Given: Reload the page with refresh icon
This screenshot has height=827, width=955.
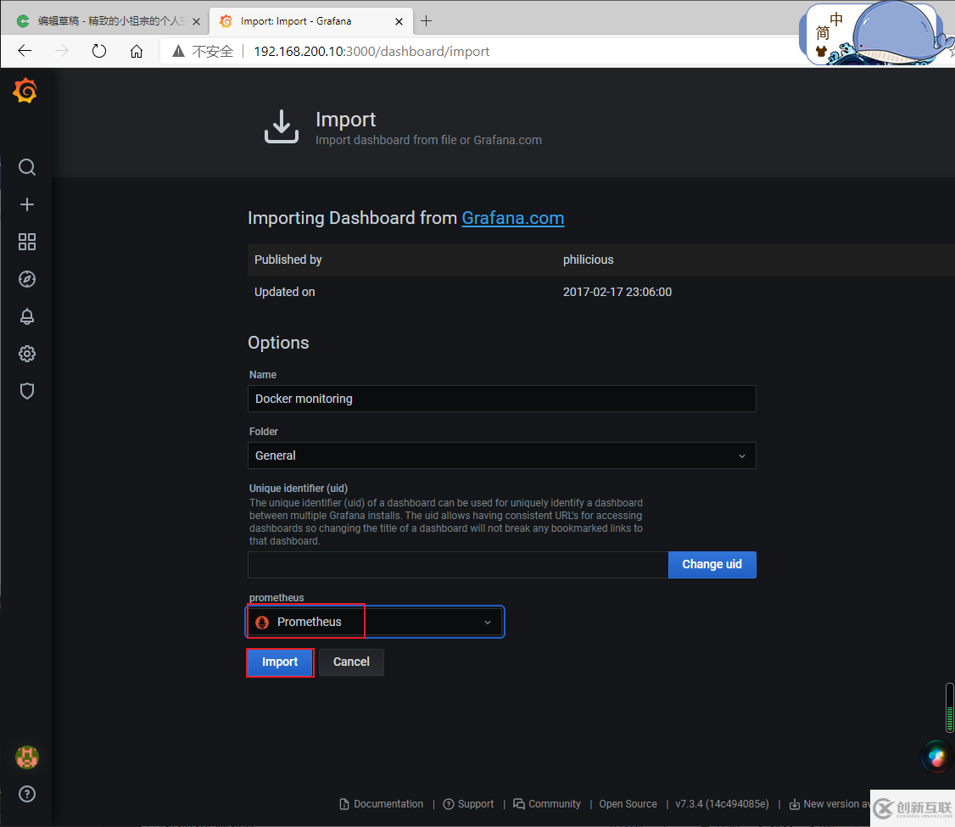Looking at the screenshot, I should tap(98, 51).
